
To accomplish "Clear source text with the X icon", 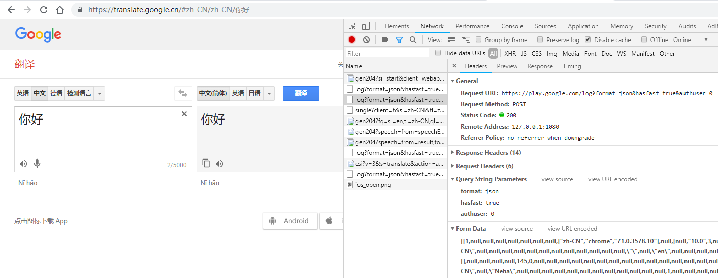I will coord(184,114).
